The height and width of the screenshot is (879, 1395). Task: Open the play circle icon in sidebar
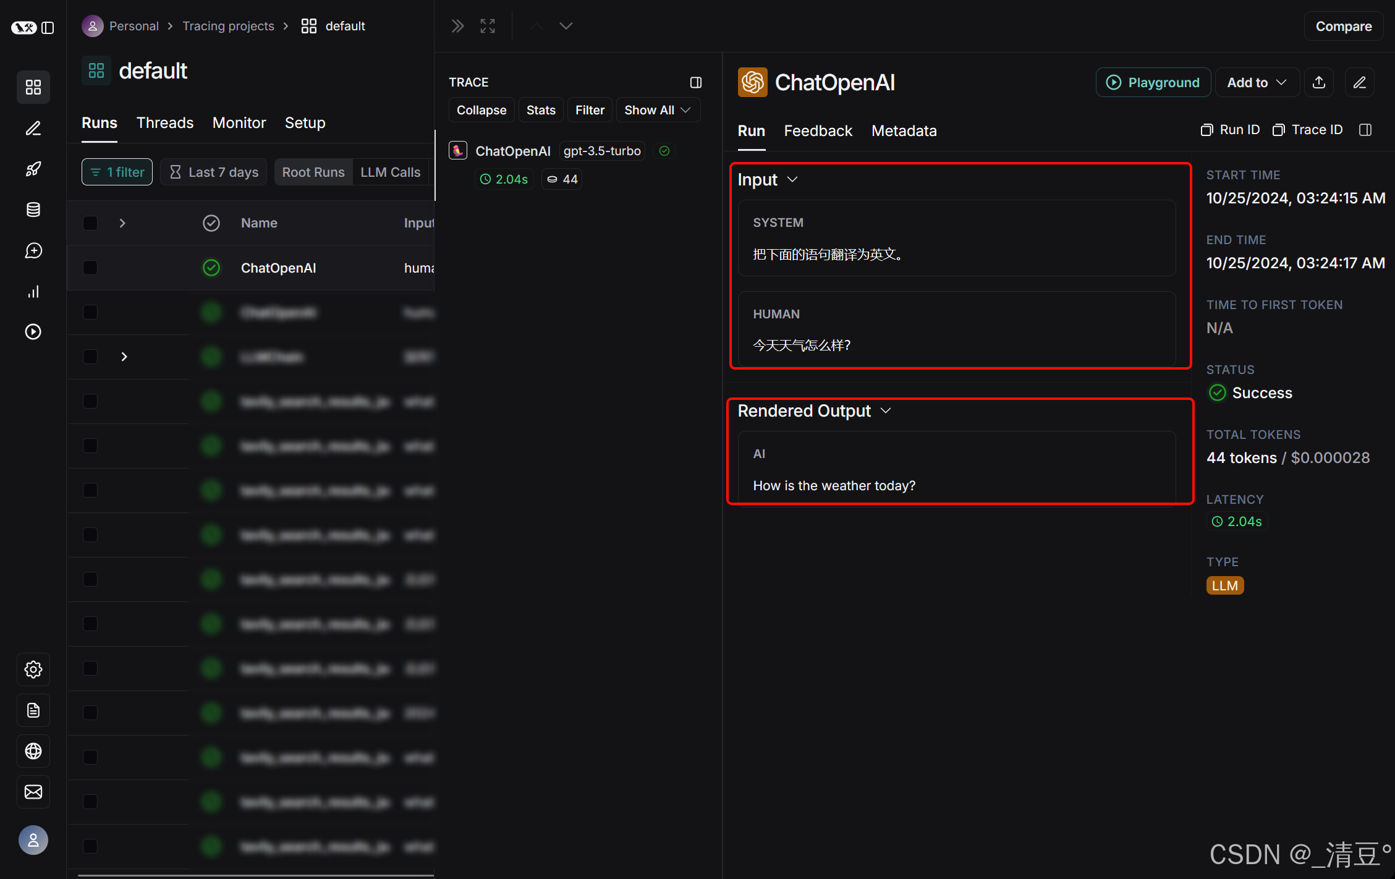33,332
